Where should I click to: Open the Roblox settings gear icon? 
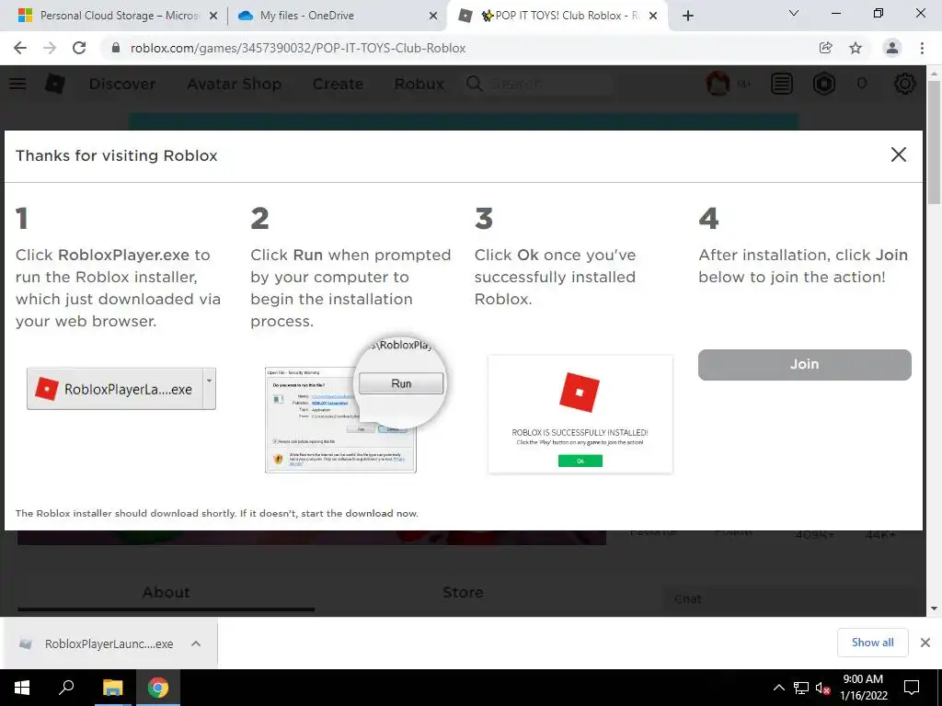pos(905,84)
